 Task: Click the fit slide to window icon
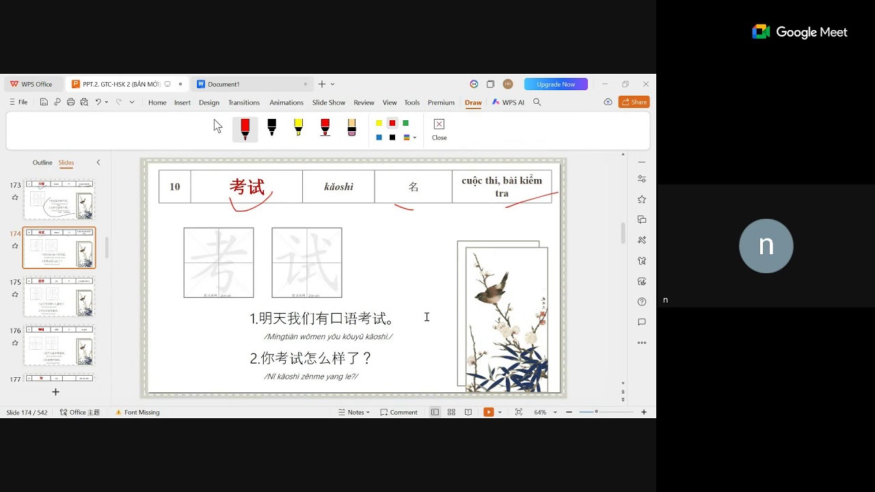pyautogui.click(x=519, y=412)
